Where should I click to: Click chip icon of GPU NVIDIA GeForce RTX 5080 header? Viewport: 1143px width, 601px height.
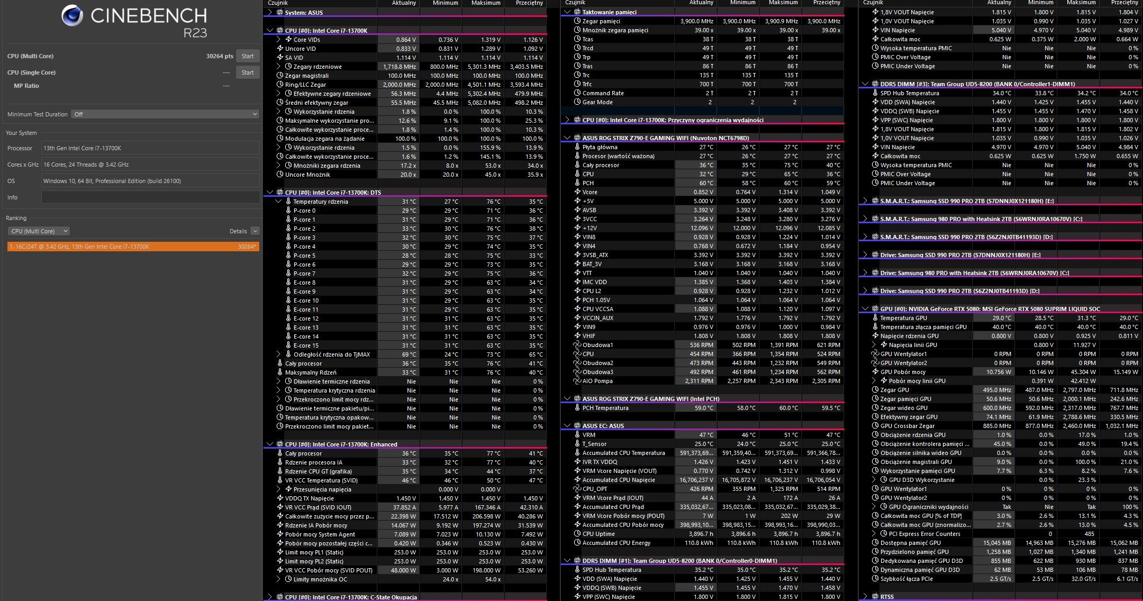point(875,309)
